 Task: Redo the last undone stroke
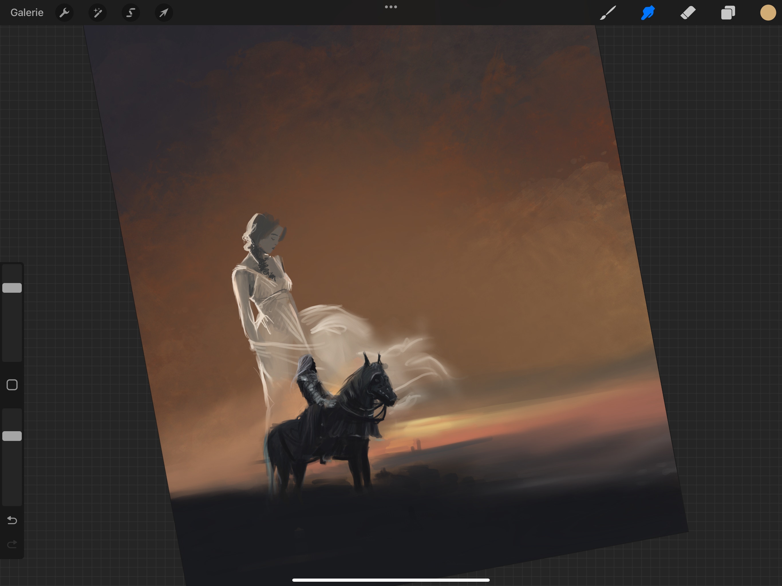click(12, 544)
